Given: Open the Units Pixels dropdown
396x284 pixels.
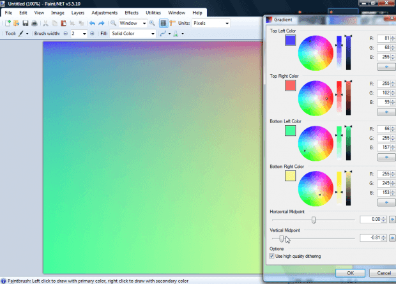Looking at the screenshot, I should [x=211, y=23].
